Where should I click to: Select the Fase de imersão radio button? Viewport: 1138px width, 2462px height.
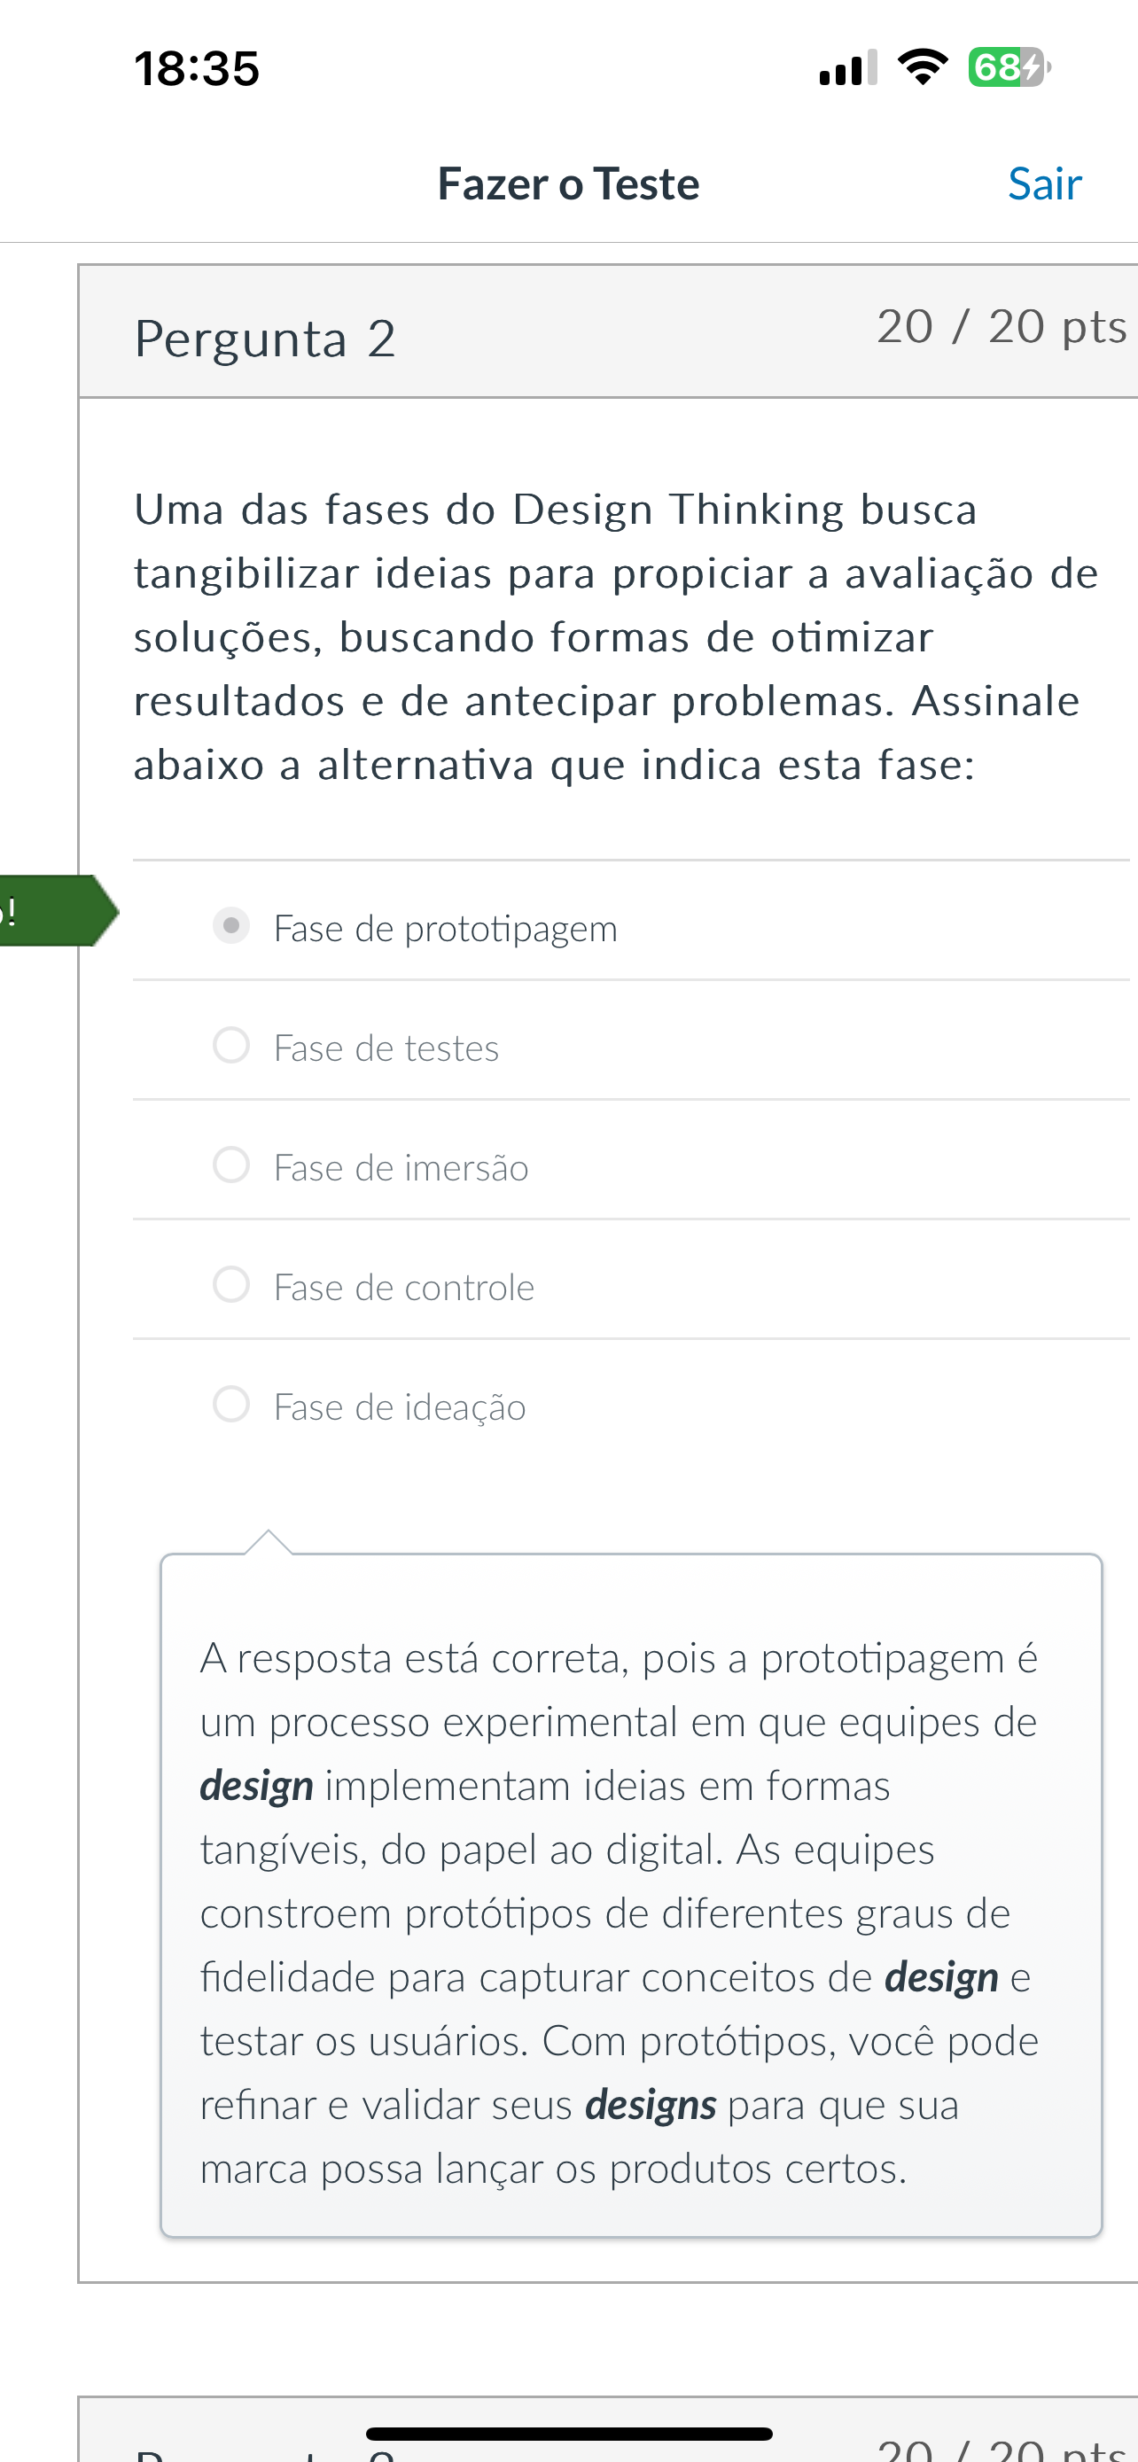[x=231, y=1165]
